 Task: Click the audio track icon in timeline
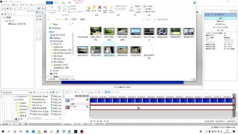[x=68, y=107]
